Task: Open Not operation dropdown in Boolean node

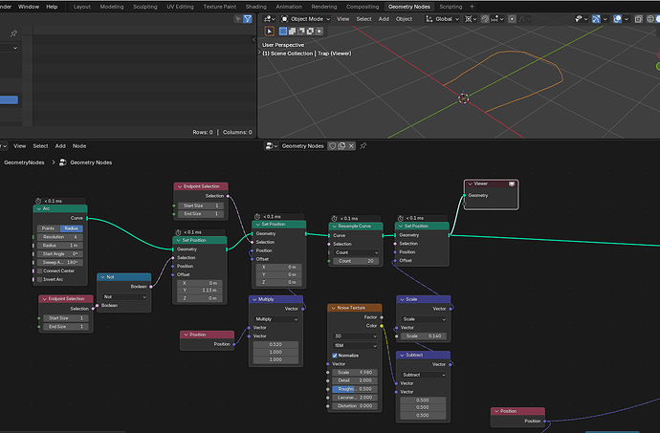Action: click(124, 297)
